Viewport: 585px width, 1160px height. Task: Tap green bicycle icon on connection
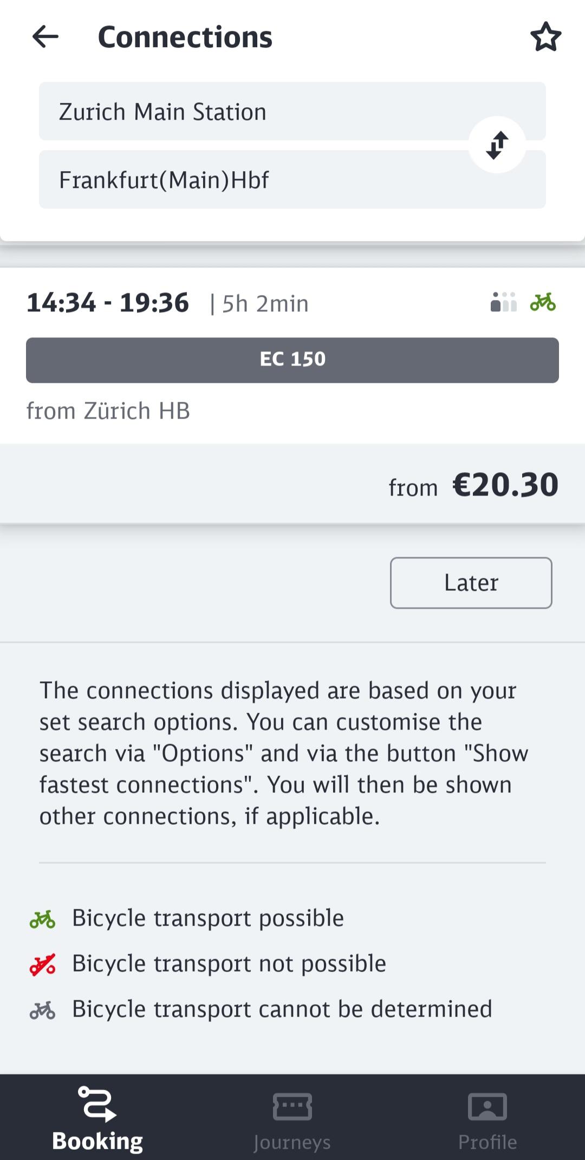point(543,302)
